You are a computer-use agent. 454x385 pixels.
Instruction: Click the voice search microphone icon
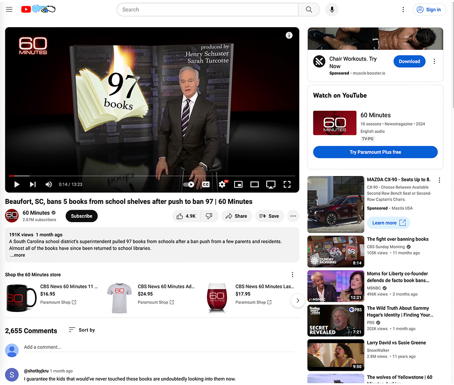332,9
